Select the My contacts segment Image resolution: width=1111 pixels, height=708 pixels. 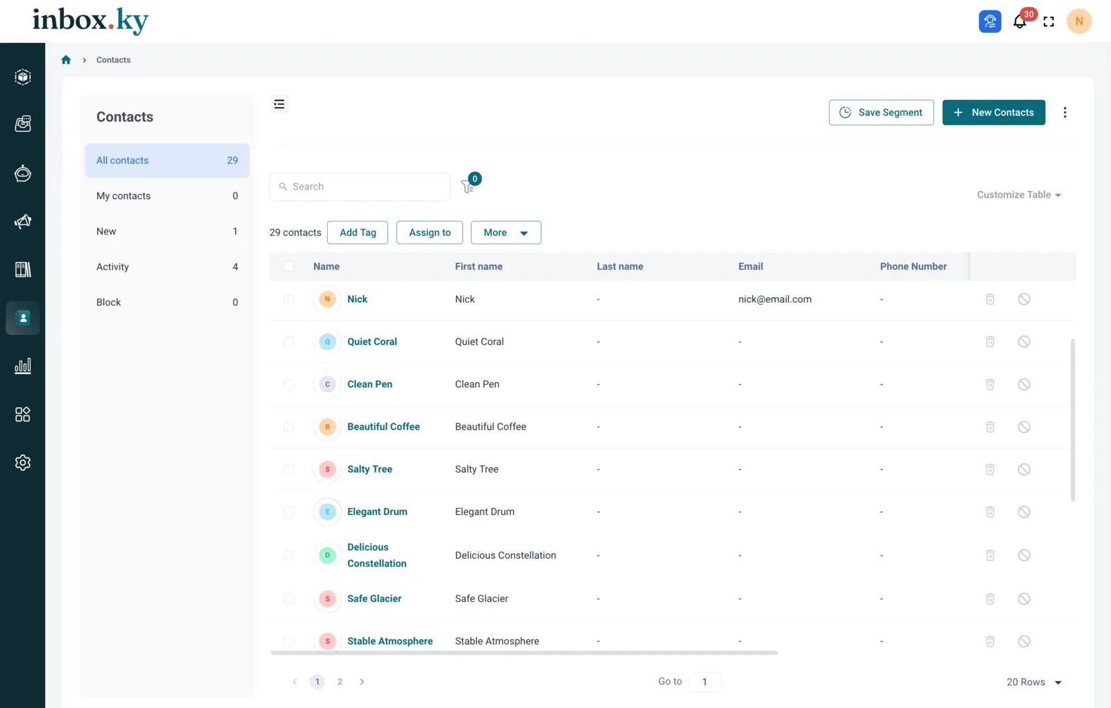click(x=167, y=196)
